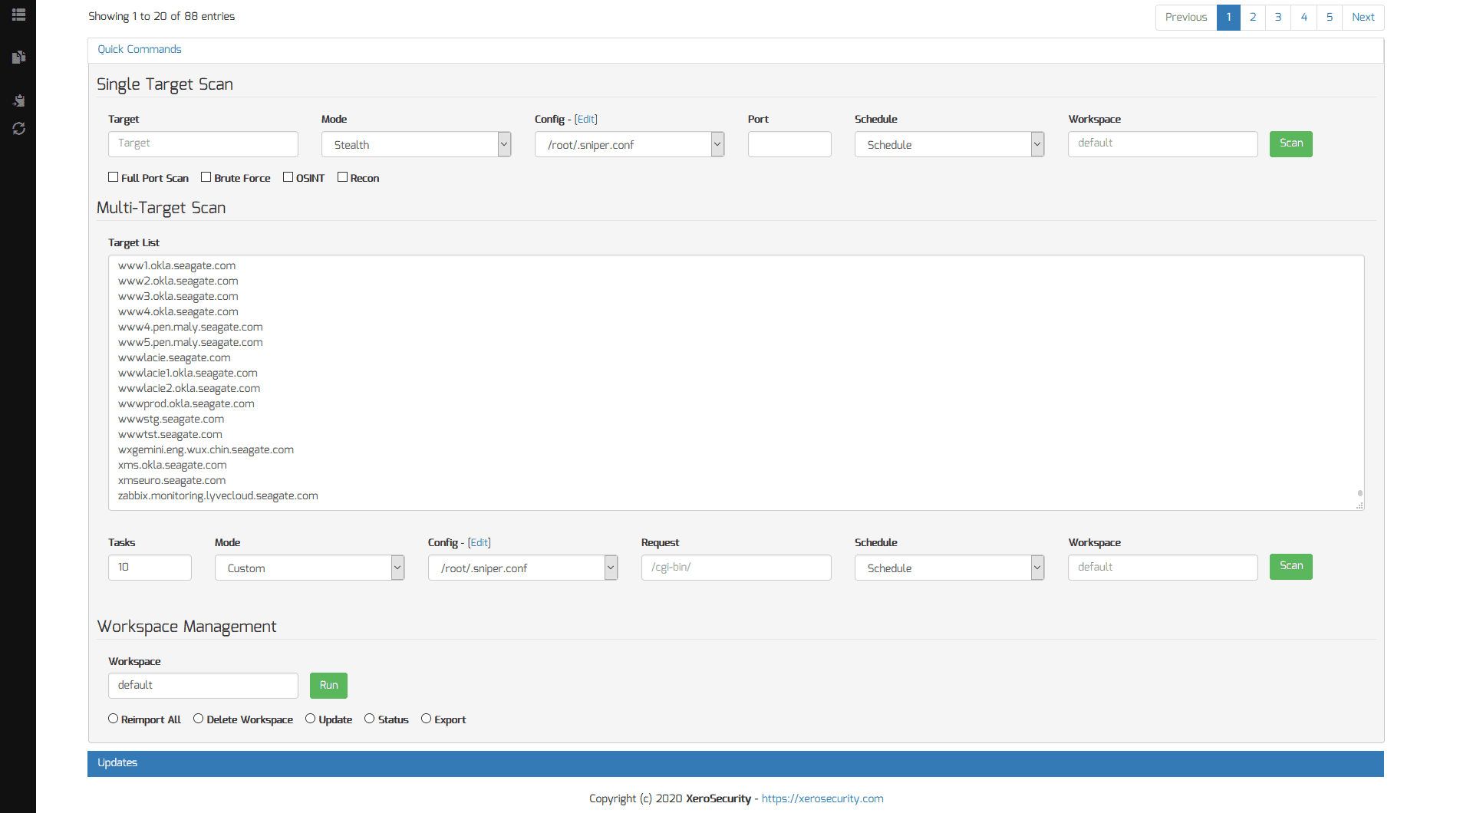Click the Target List resize handle
This screenshot has width=1460, height=813.
[x=1359, y=505]
